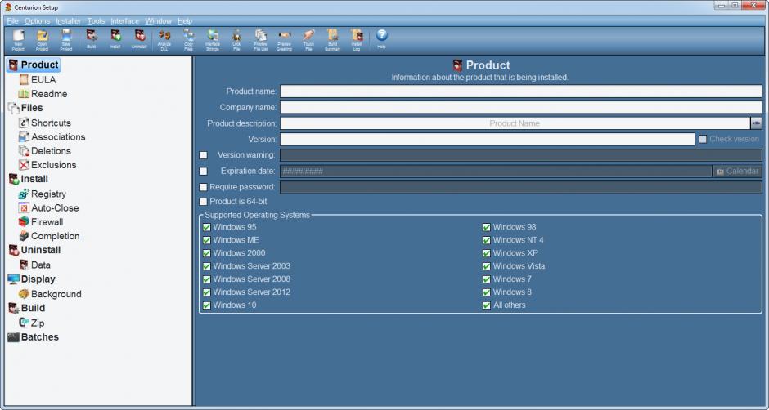This screenshot has height=410, width=769.
Task: Open the Installer menu
Action: 69,21
